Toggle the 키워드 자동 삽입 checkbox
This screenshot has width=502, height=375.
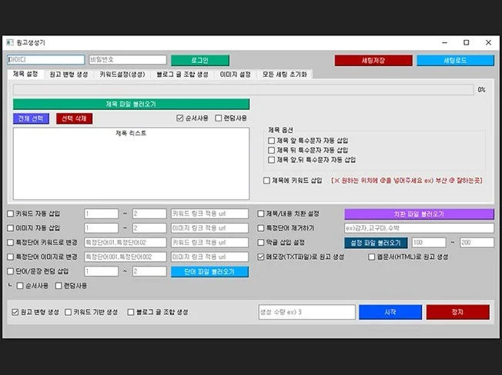pyautogui.click(x=10, y=213)
